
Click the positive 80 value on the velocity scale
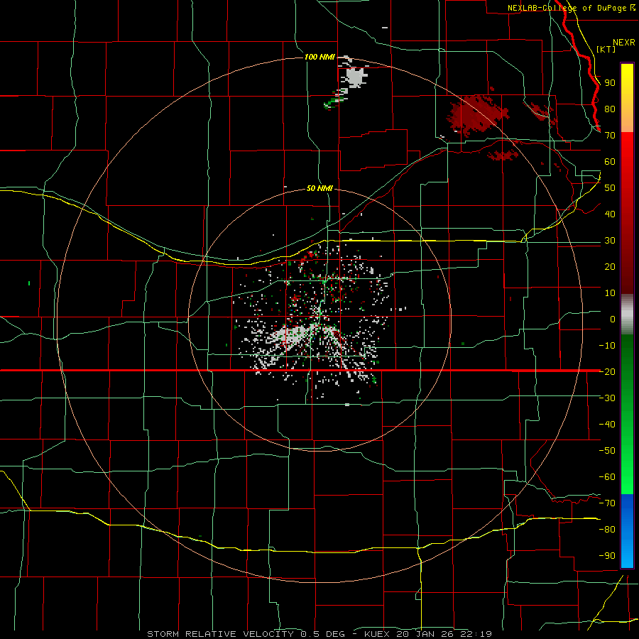(x=610, y=109)
